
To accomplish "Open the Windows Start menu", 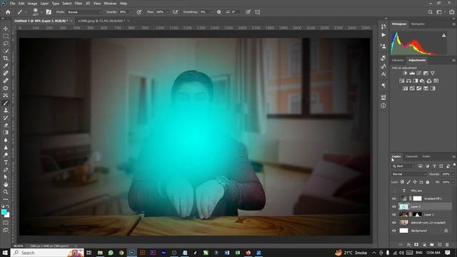I will click(5, 253).
